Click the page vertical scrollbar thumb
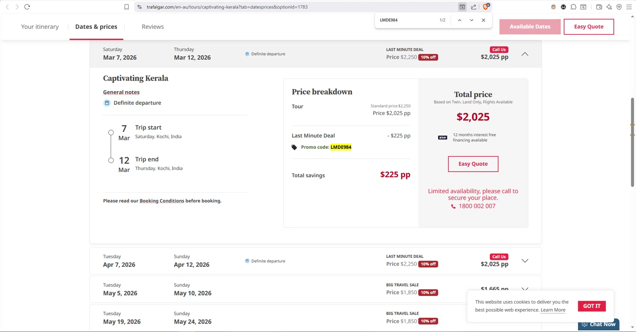The image size is (636, 332). 633,142
